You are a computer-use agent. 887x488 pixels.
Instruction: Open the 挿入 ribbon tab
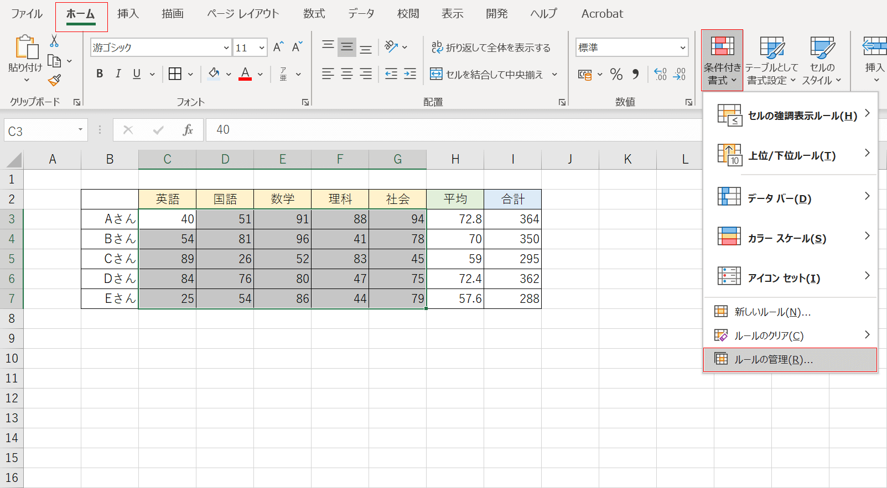coord(128,14)
